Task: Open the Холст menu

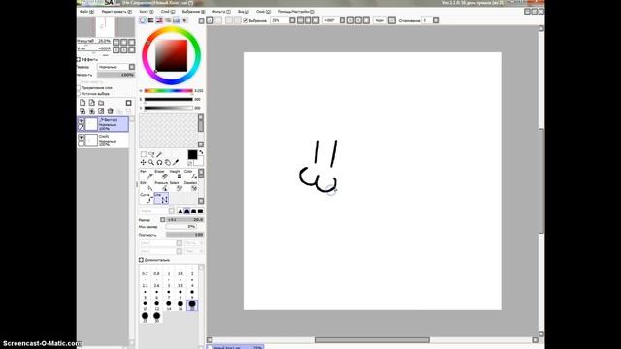Action: (147, 12)
